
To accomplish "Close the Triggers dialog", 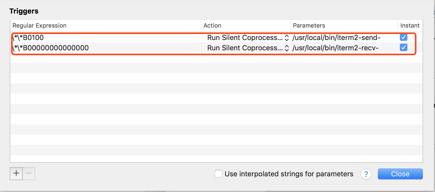I will coord(400,174).
